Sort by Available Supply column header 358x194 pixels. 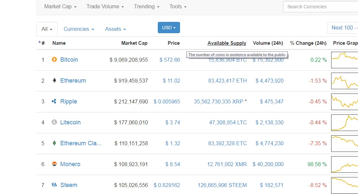coord(227,43)
